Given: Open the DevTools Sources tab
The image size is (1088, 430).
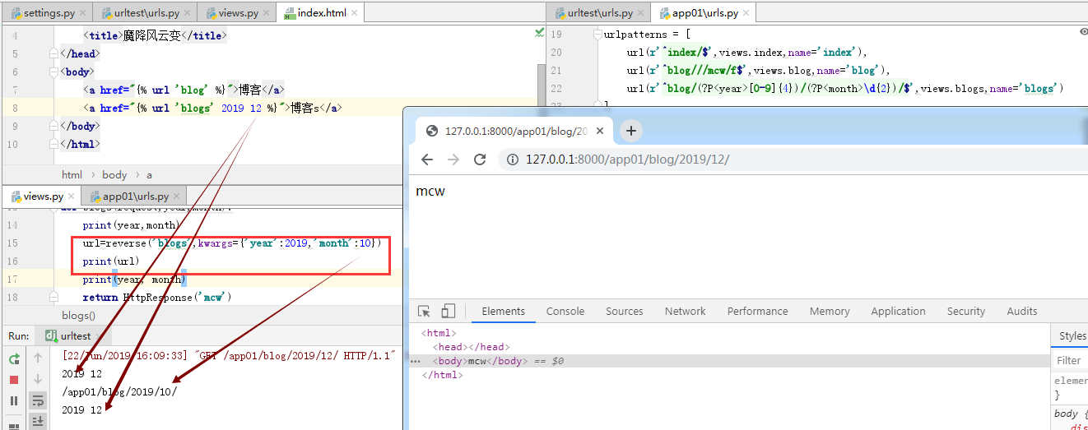Looking at the screenshot, I should point(625,311).
